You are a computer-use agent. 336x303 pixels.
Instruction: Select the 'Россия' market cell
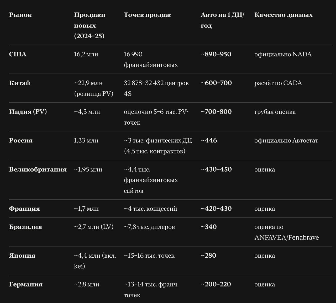[21, 140]
